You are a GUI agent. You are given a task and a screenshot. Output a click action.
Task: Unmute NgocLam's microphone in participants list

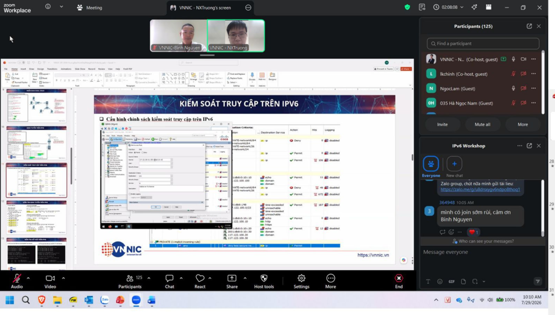pyautogui.click(x=513, y=89)
